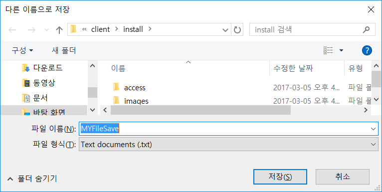Collapse folders with 폴더 숨기기
Screen dimensions: 382x192
(x=32, y=179)
